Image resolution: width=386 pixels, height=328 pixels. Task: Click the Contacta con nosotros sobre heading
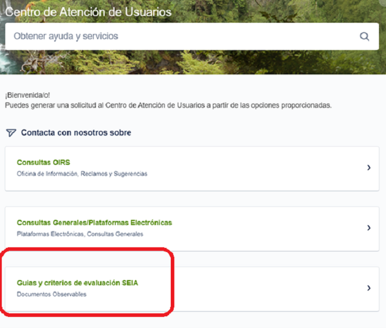(76, 133)
